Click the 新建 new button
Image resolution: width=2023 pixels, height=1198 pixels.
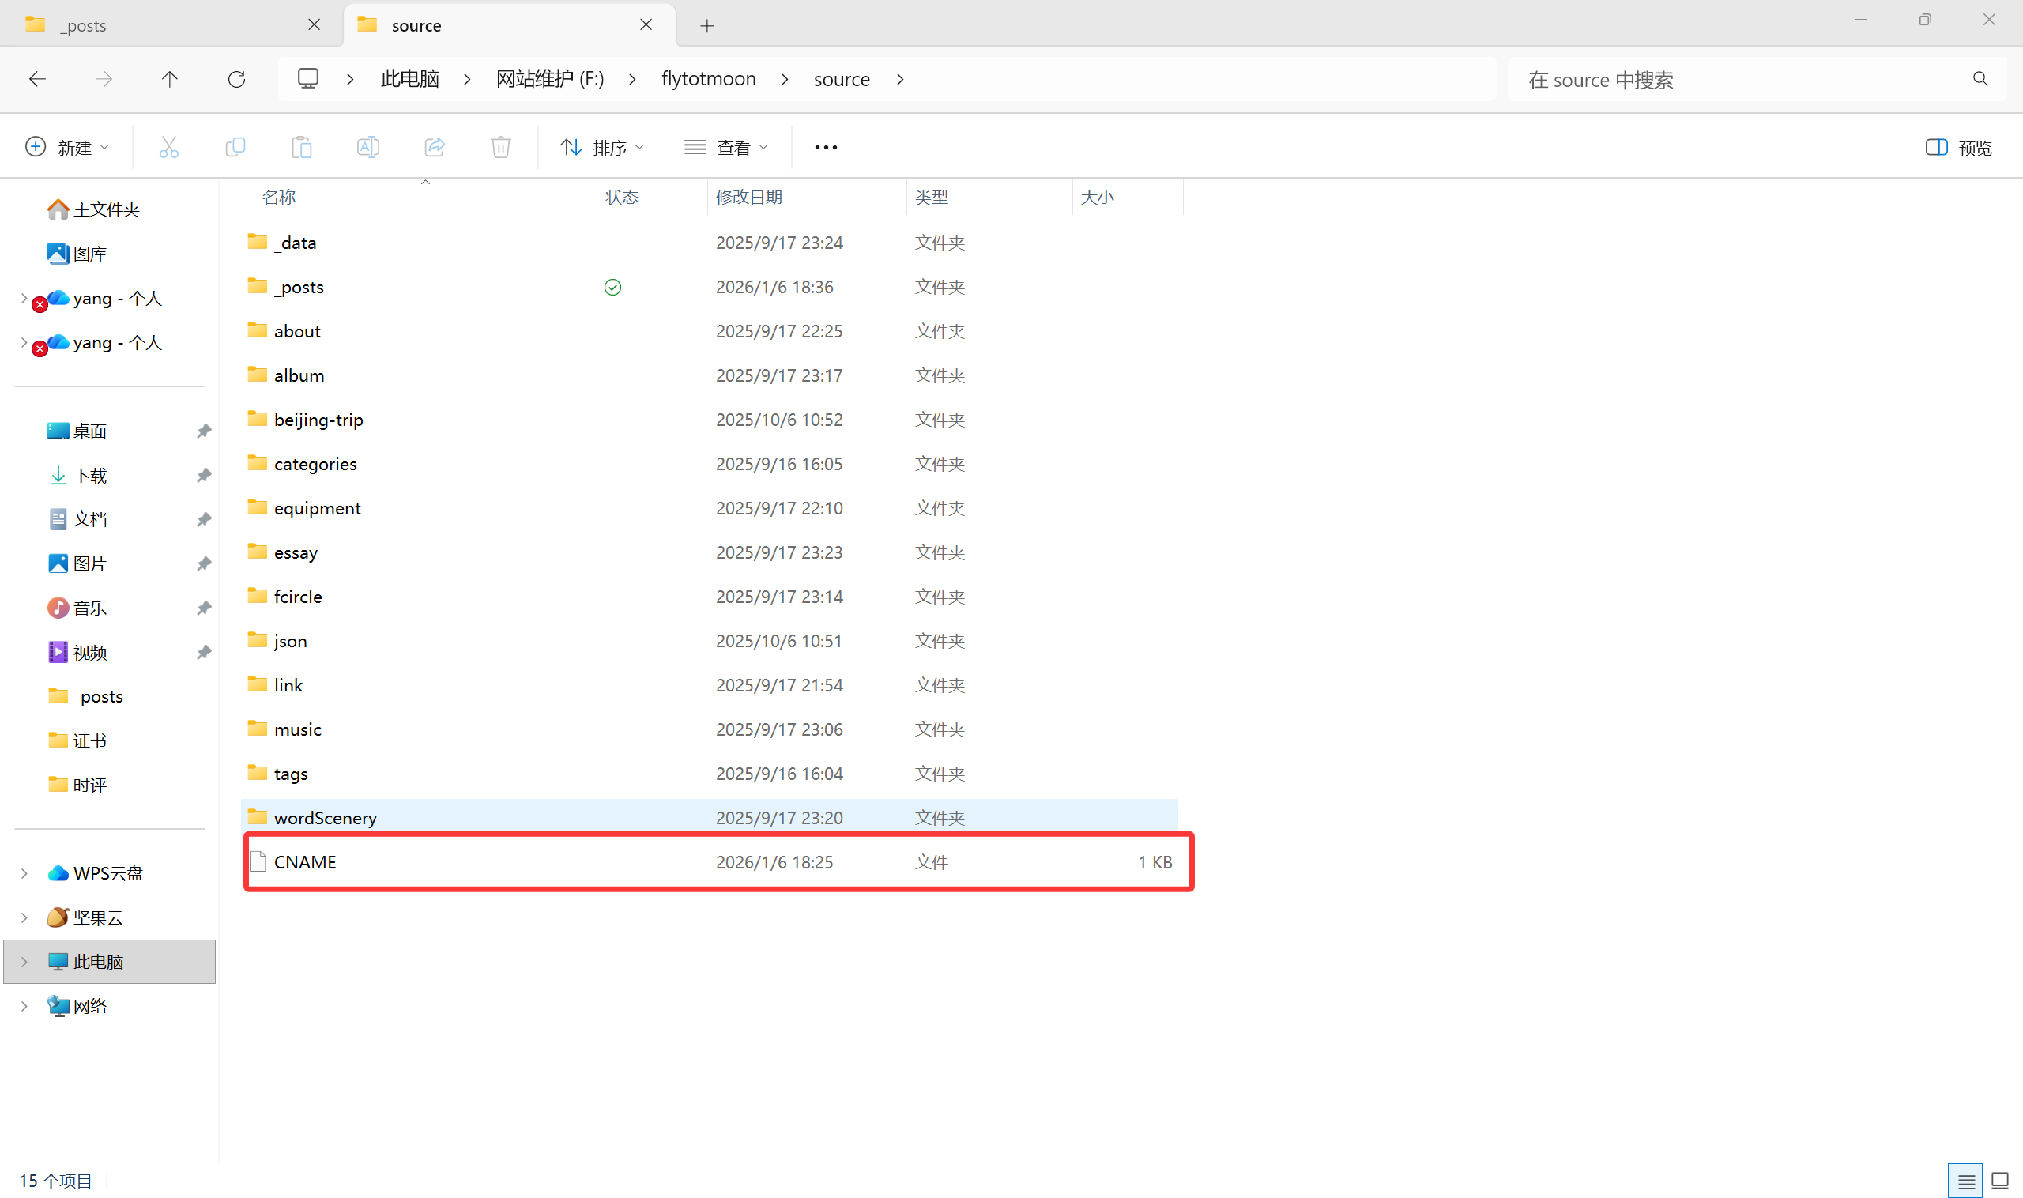67,147
